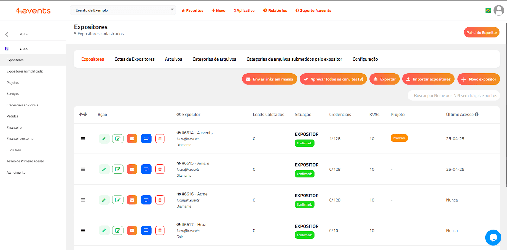This screenshot has width=507, height=250.
Task: Open the live chat bubble
Action: click(493, 237)
